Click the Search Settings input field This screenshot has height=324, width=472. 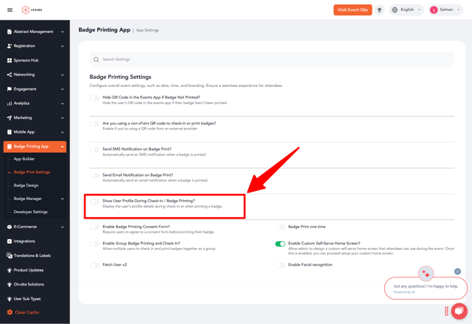pos(274,60)
